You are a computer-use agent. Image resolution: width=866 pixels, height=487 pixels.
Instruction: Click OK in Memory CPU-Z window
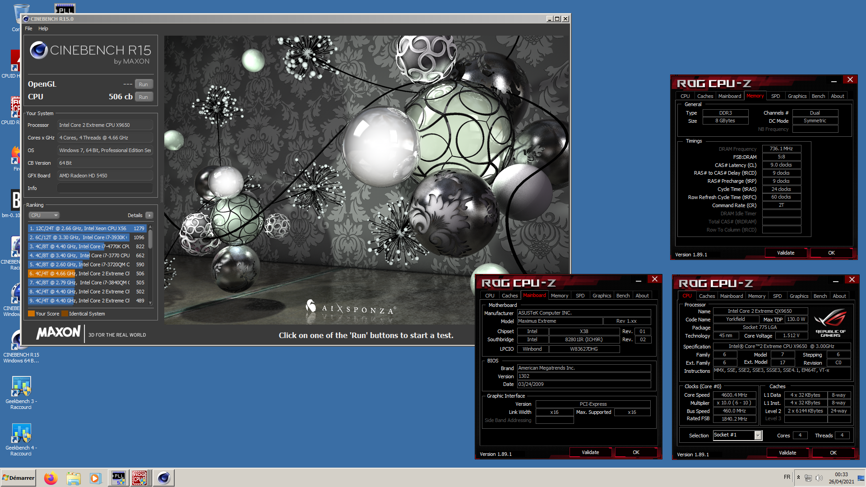click(x=831, y=253)
